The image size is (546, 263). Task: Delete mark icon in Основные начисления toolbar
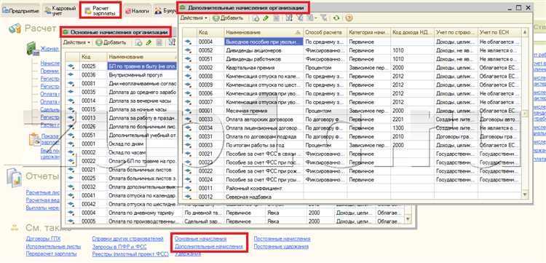click(x=159, y=43)
